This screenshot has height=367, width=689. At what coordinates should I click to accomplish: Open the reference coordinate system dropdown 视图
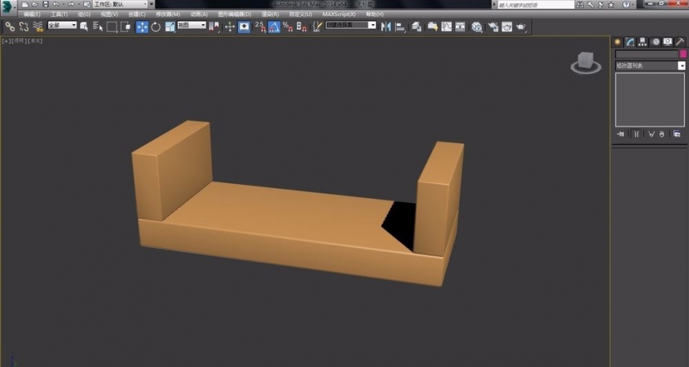coord(191,26)
